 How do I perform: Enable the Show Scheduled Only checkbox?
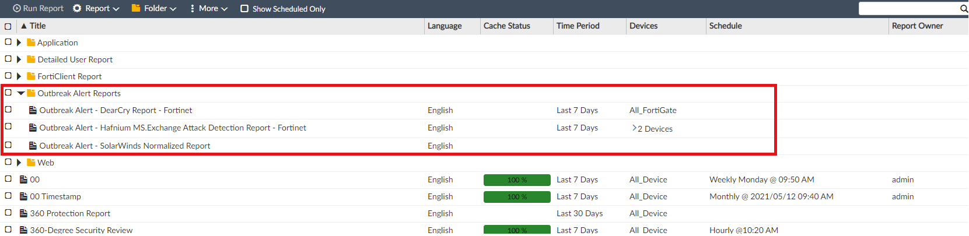(x=244, y=9)
